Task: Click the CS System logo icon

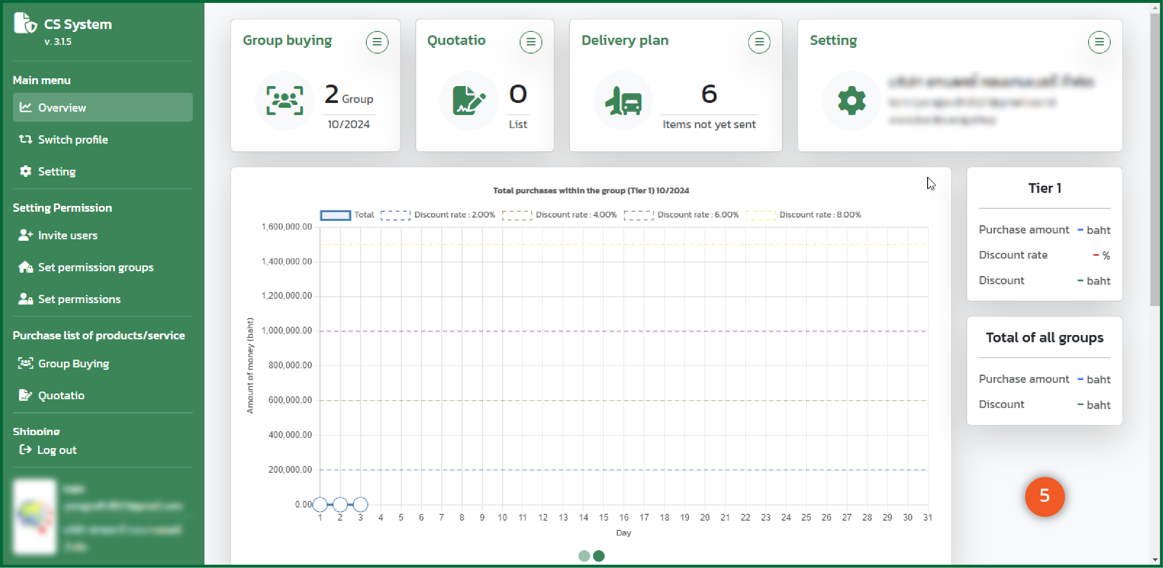Action: pyautogui.click(x=25, y=24)
